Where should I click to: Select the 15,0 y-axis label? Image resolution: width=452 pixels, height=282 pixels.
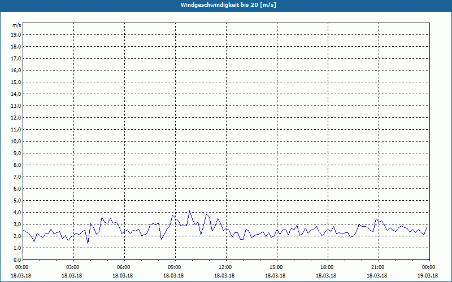tap(16, 82)
